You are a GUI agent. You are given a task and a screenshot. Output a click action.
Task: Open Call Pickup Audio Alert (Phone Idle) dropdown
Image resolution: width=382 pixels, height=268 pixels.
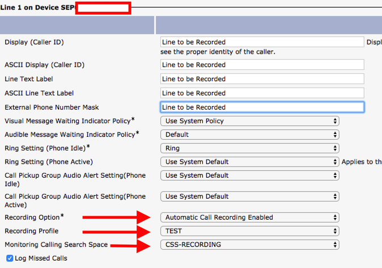249,175
